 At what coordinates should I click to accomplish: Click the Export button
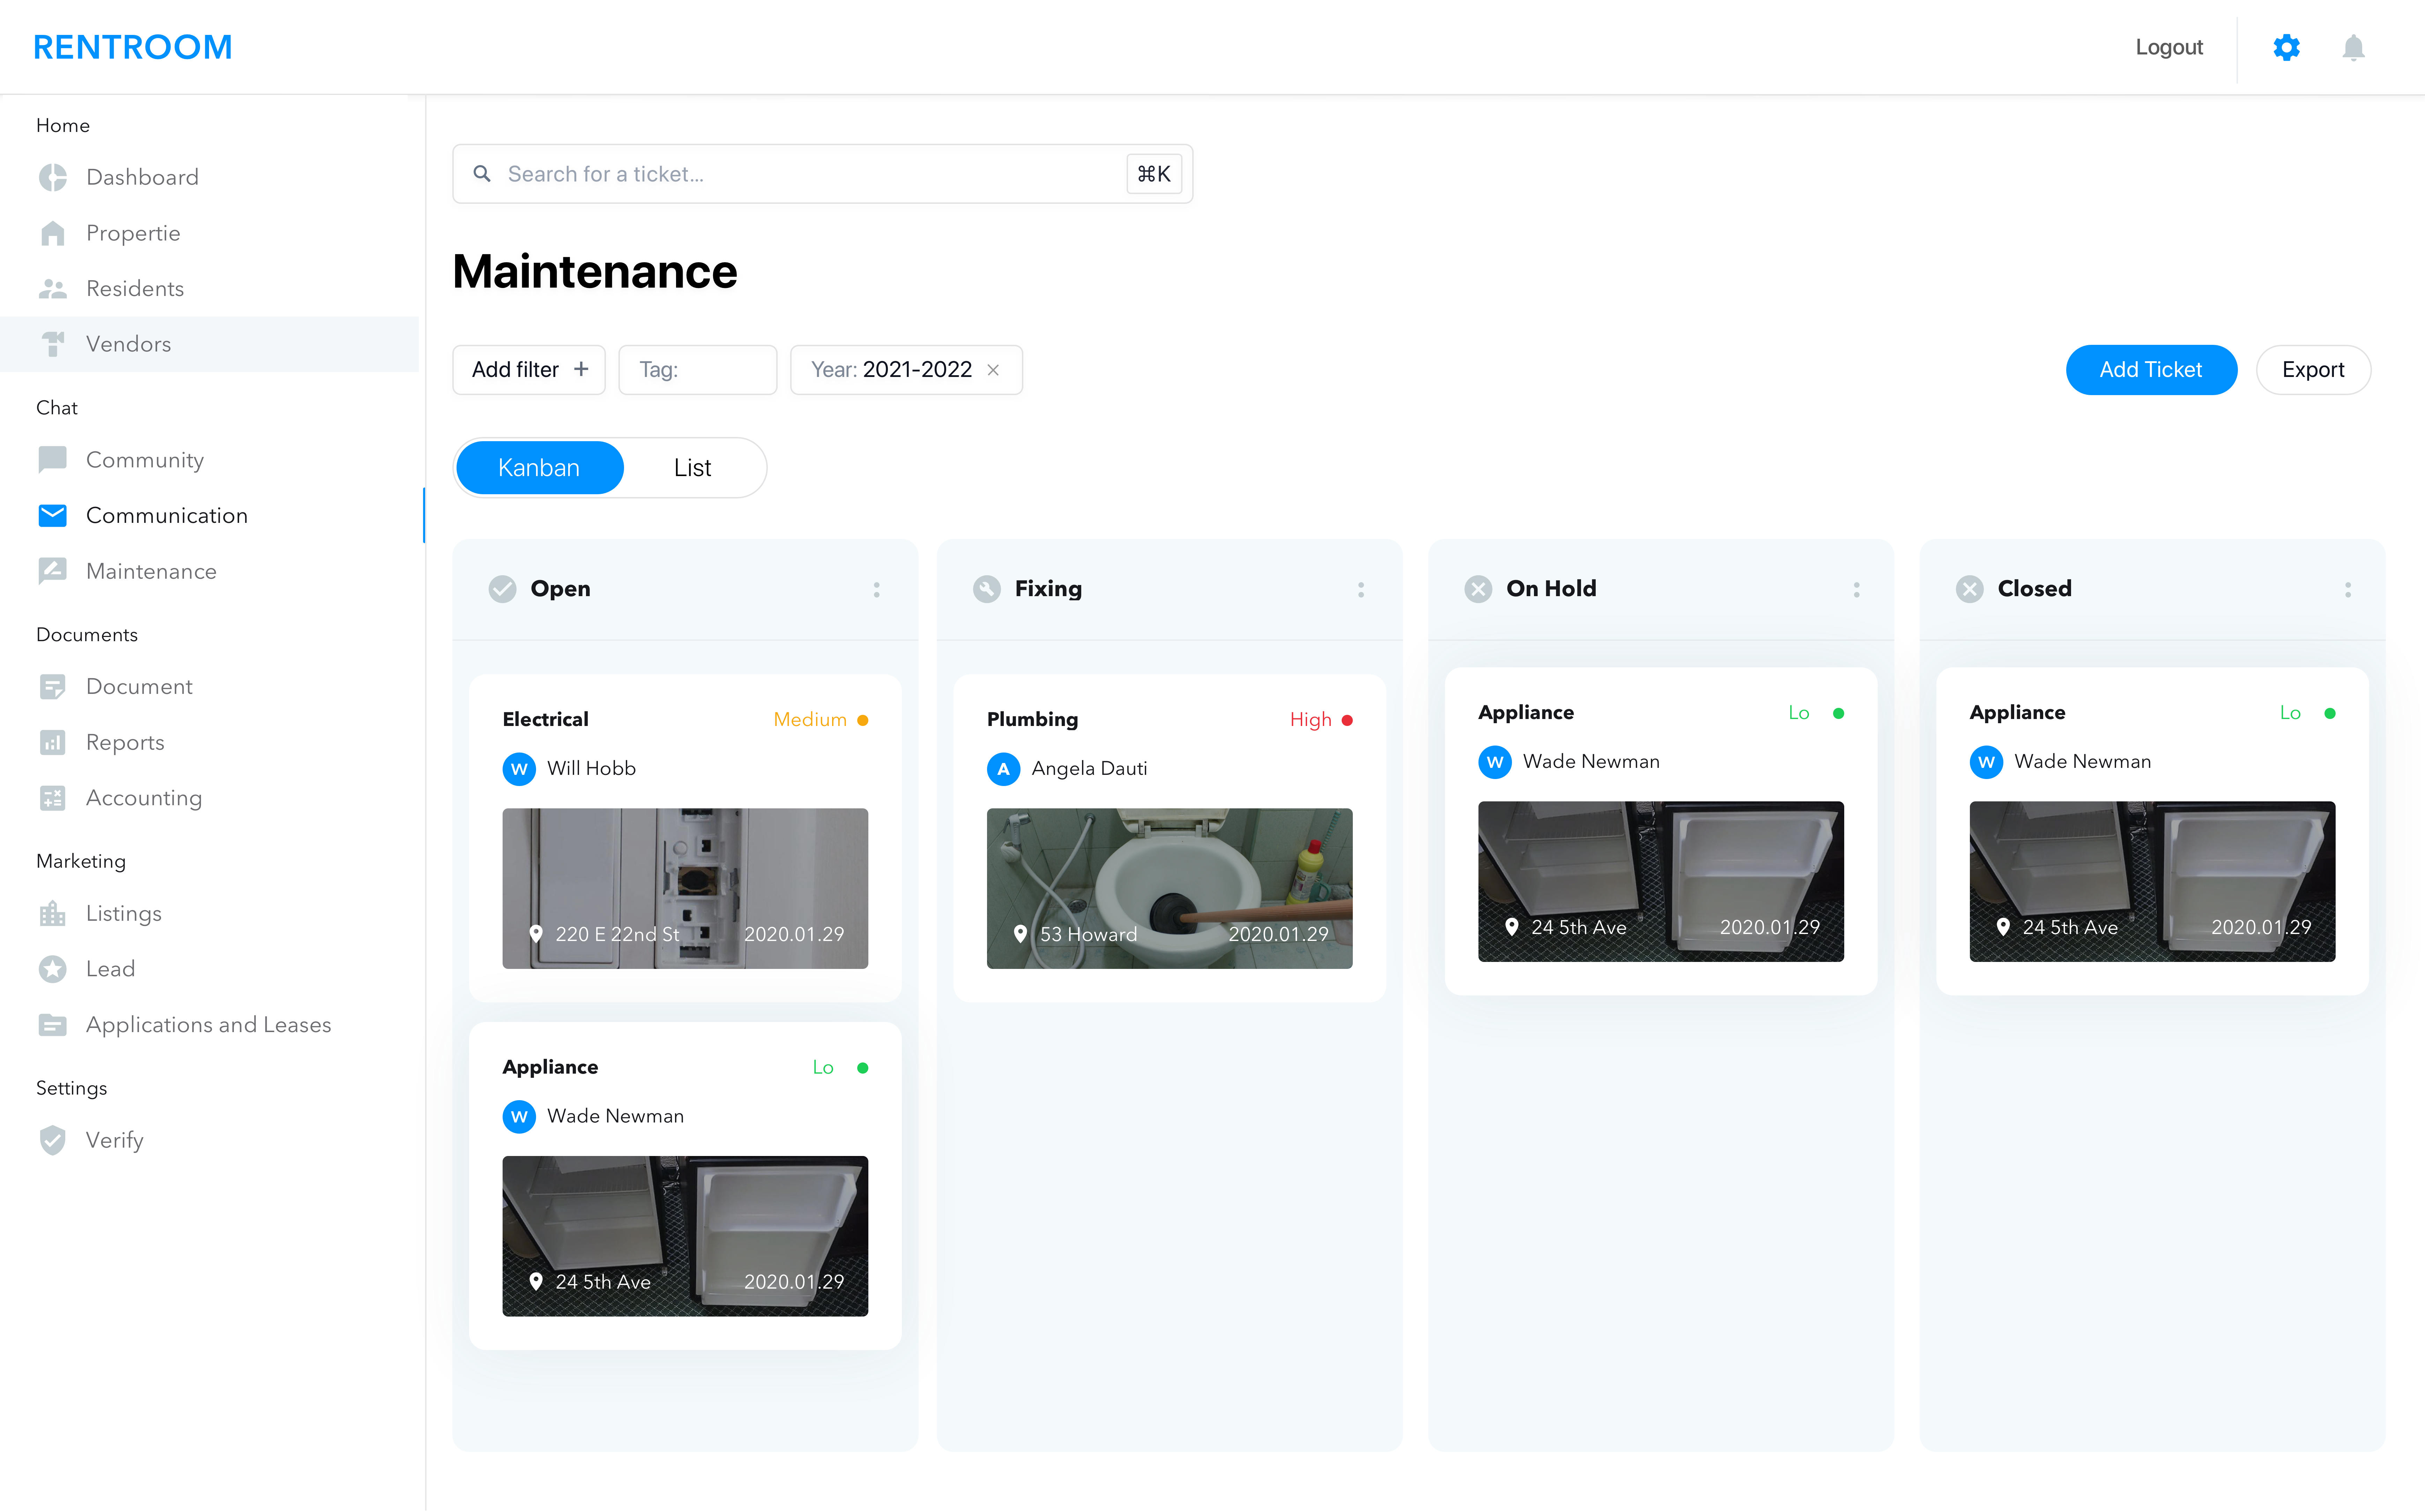[x=2313, y=369]
